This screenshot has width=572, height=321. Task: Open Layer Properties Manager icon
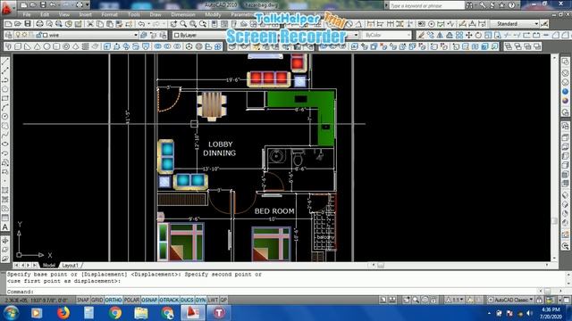pos(9,35)
